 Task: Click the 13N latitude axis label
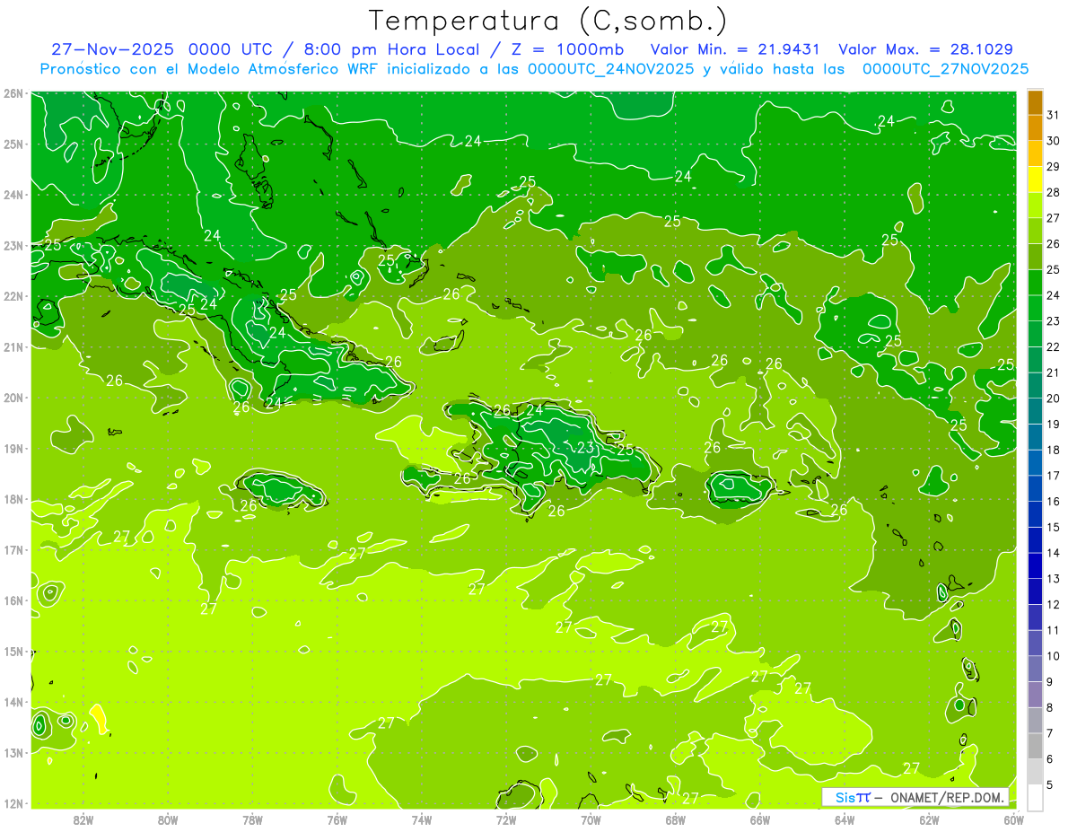click(x=13, y=752)
